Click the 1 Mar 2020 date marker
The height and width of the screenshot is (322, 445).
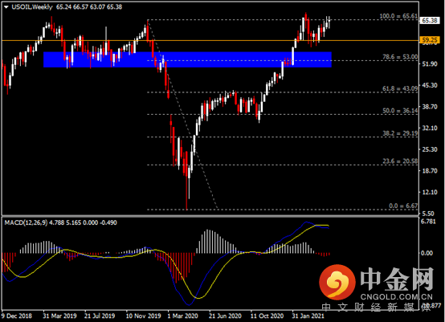click(183, 316)
